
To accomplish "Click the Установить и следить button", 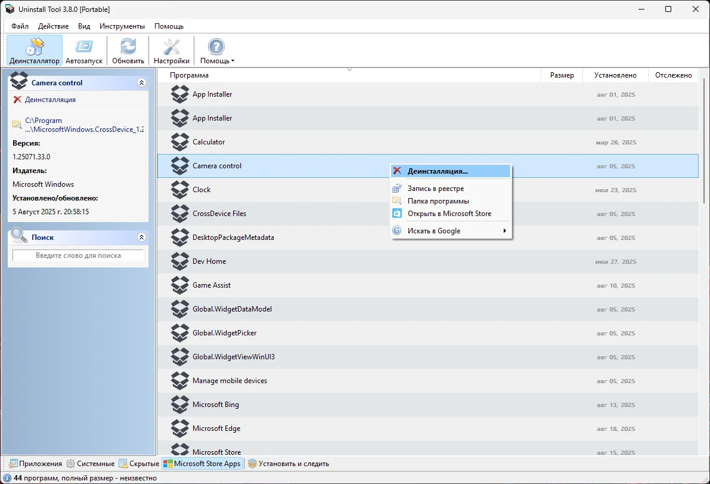I will pyautogui.click(x=289, y=464).
